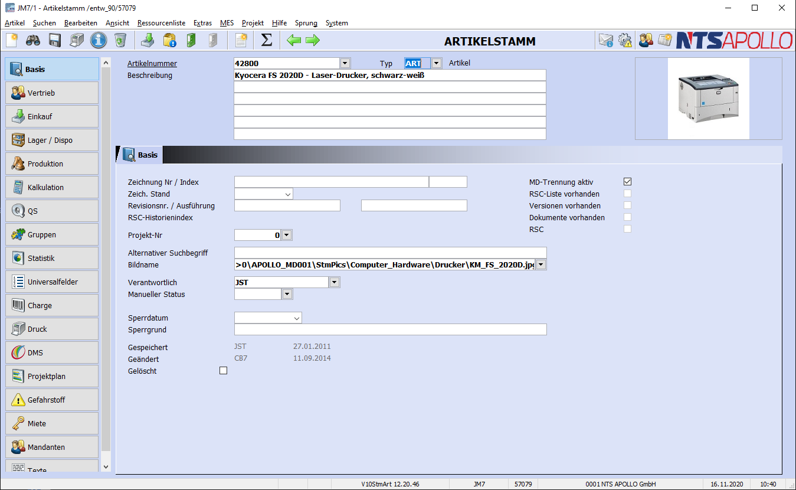Image resolution: width=796 pixels, height=490 pixels.
Task: Open the Zeich. Stand date dropdown
Action: click(x=288, y=194)
